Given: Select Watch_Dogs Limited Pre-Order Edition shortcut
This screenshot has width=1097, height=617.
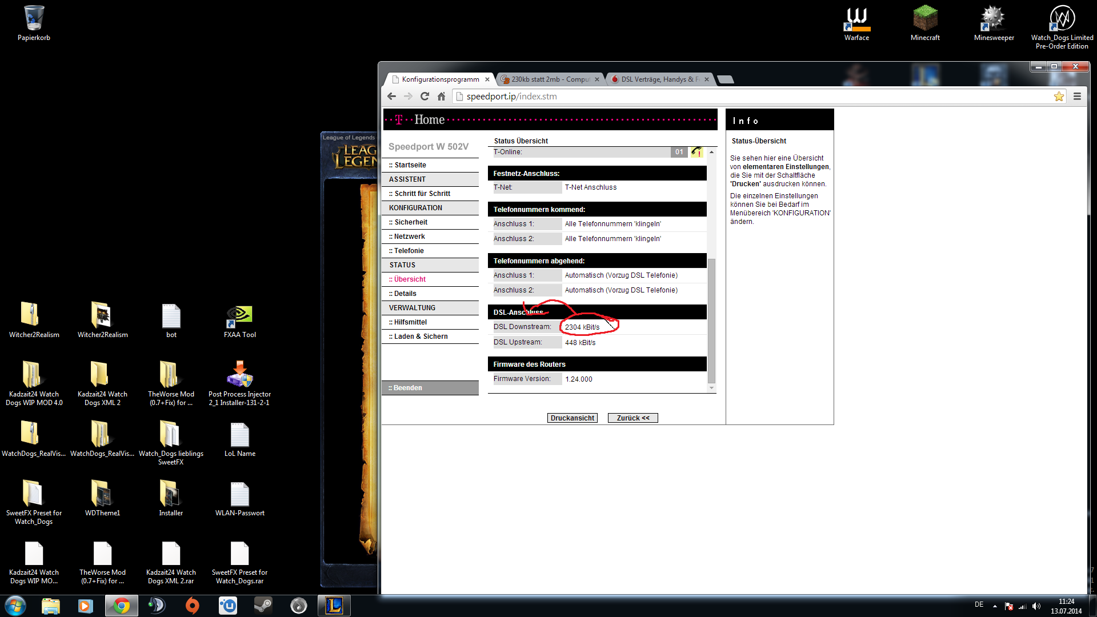Looking at the screenshot, I should (x=1062, y=27).
